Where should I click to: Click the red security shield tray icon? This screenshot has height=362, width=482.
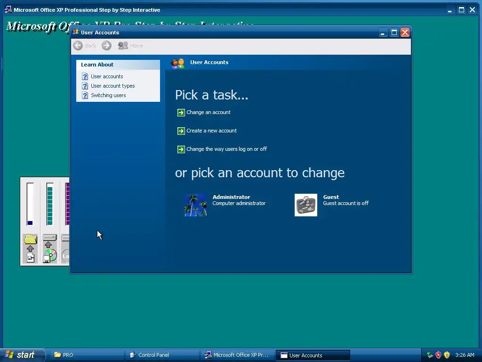(x=438, y=355)
